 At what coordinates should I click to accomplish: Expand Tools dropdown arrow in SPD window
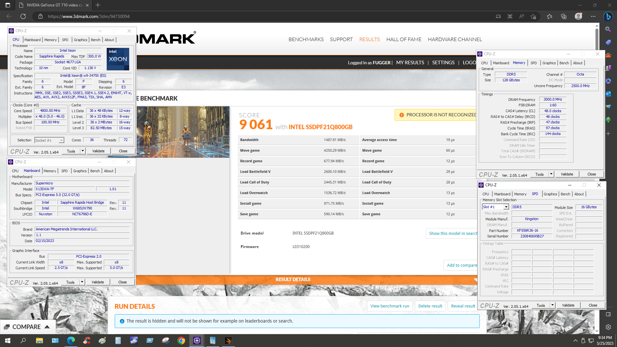pos(552,305)
